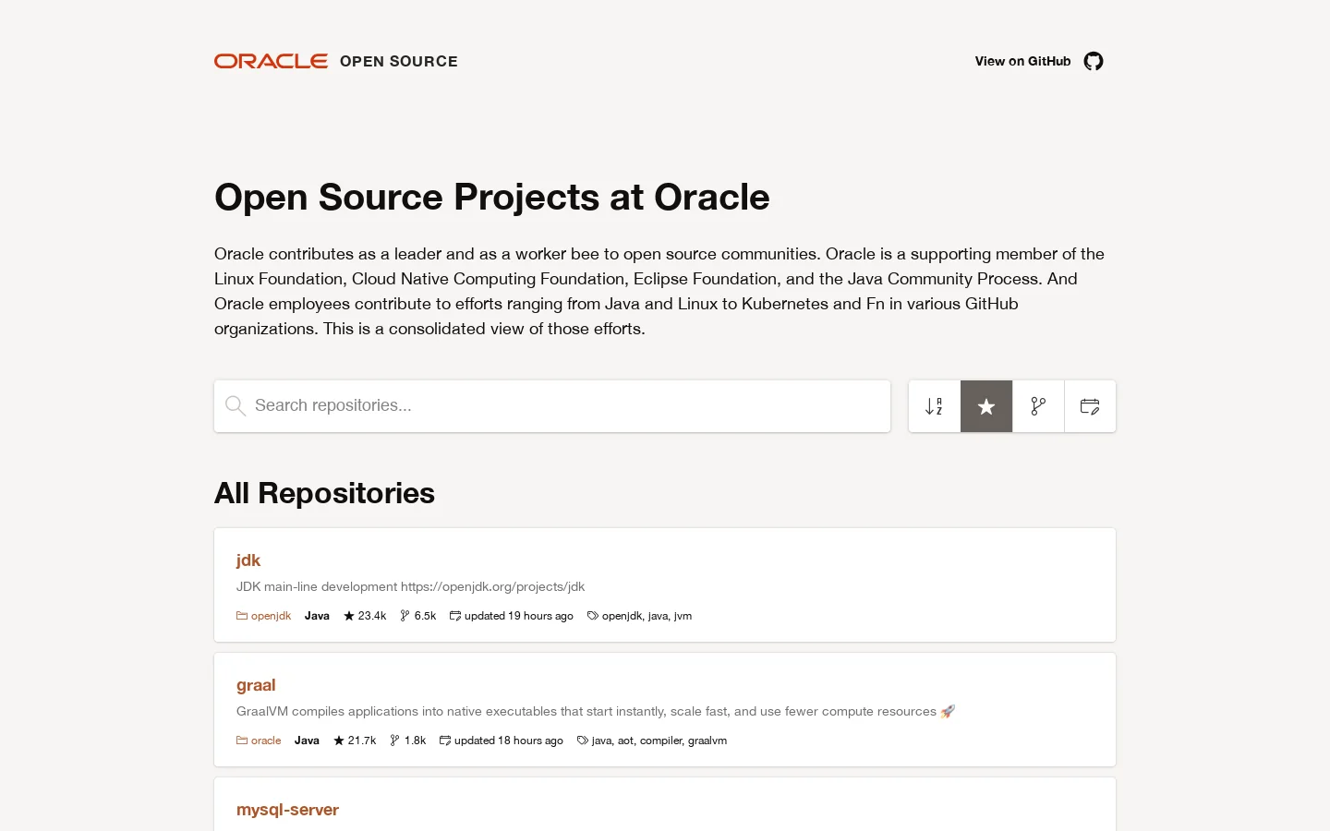Open the OPEN SOURCE home link
Screen dimensions: 1330x831
point(399,61)
